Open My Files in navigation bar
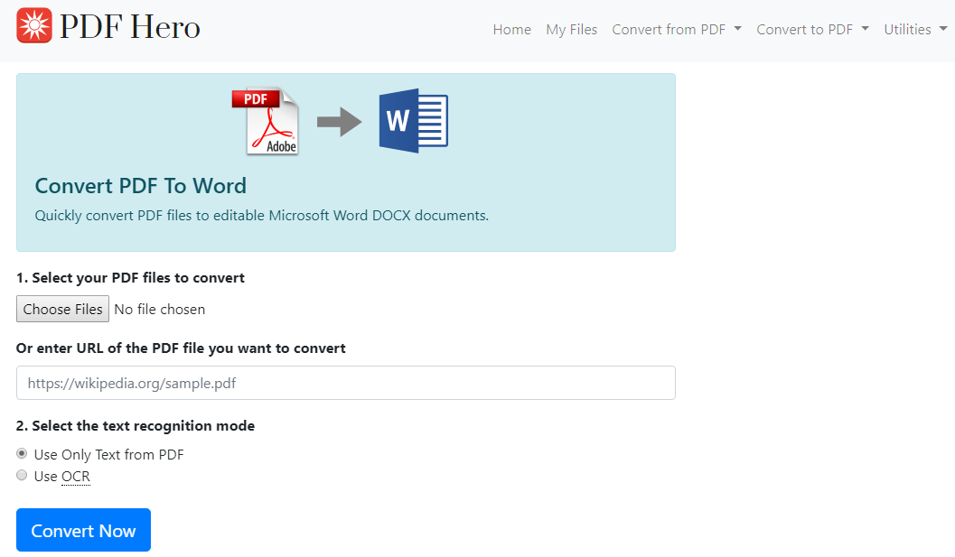955x557 pixels. tap(571, 29)
